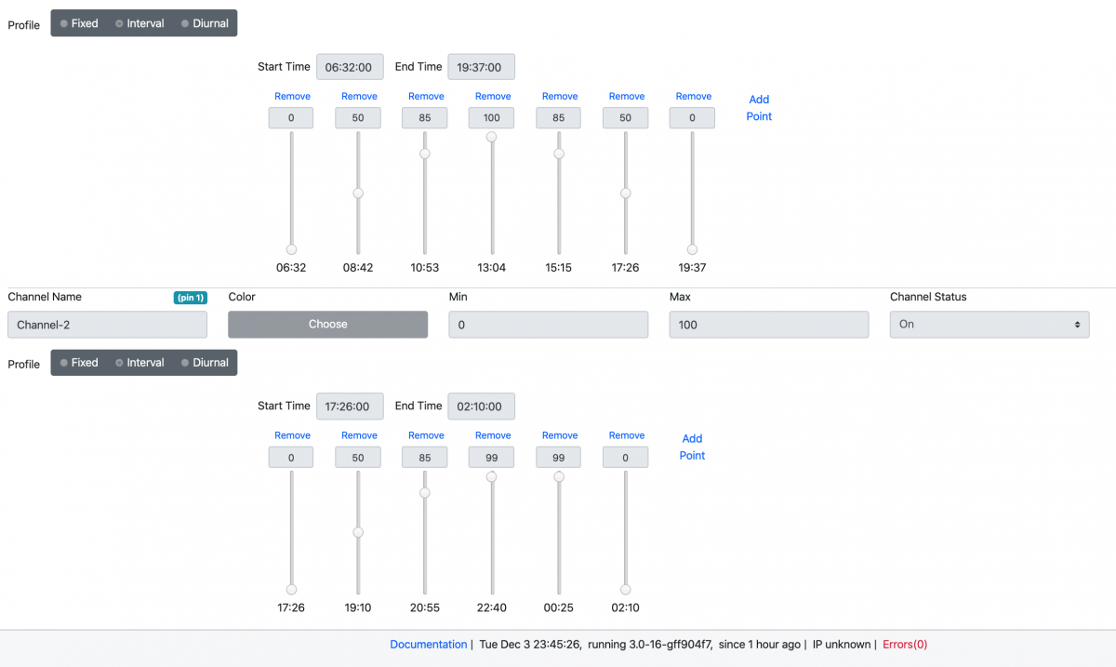Click the Min value input field

click(x=548, y=325)
